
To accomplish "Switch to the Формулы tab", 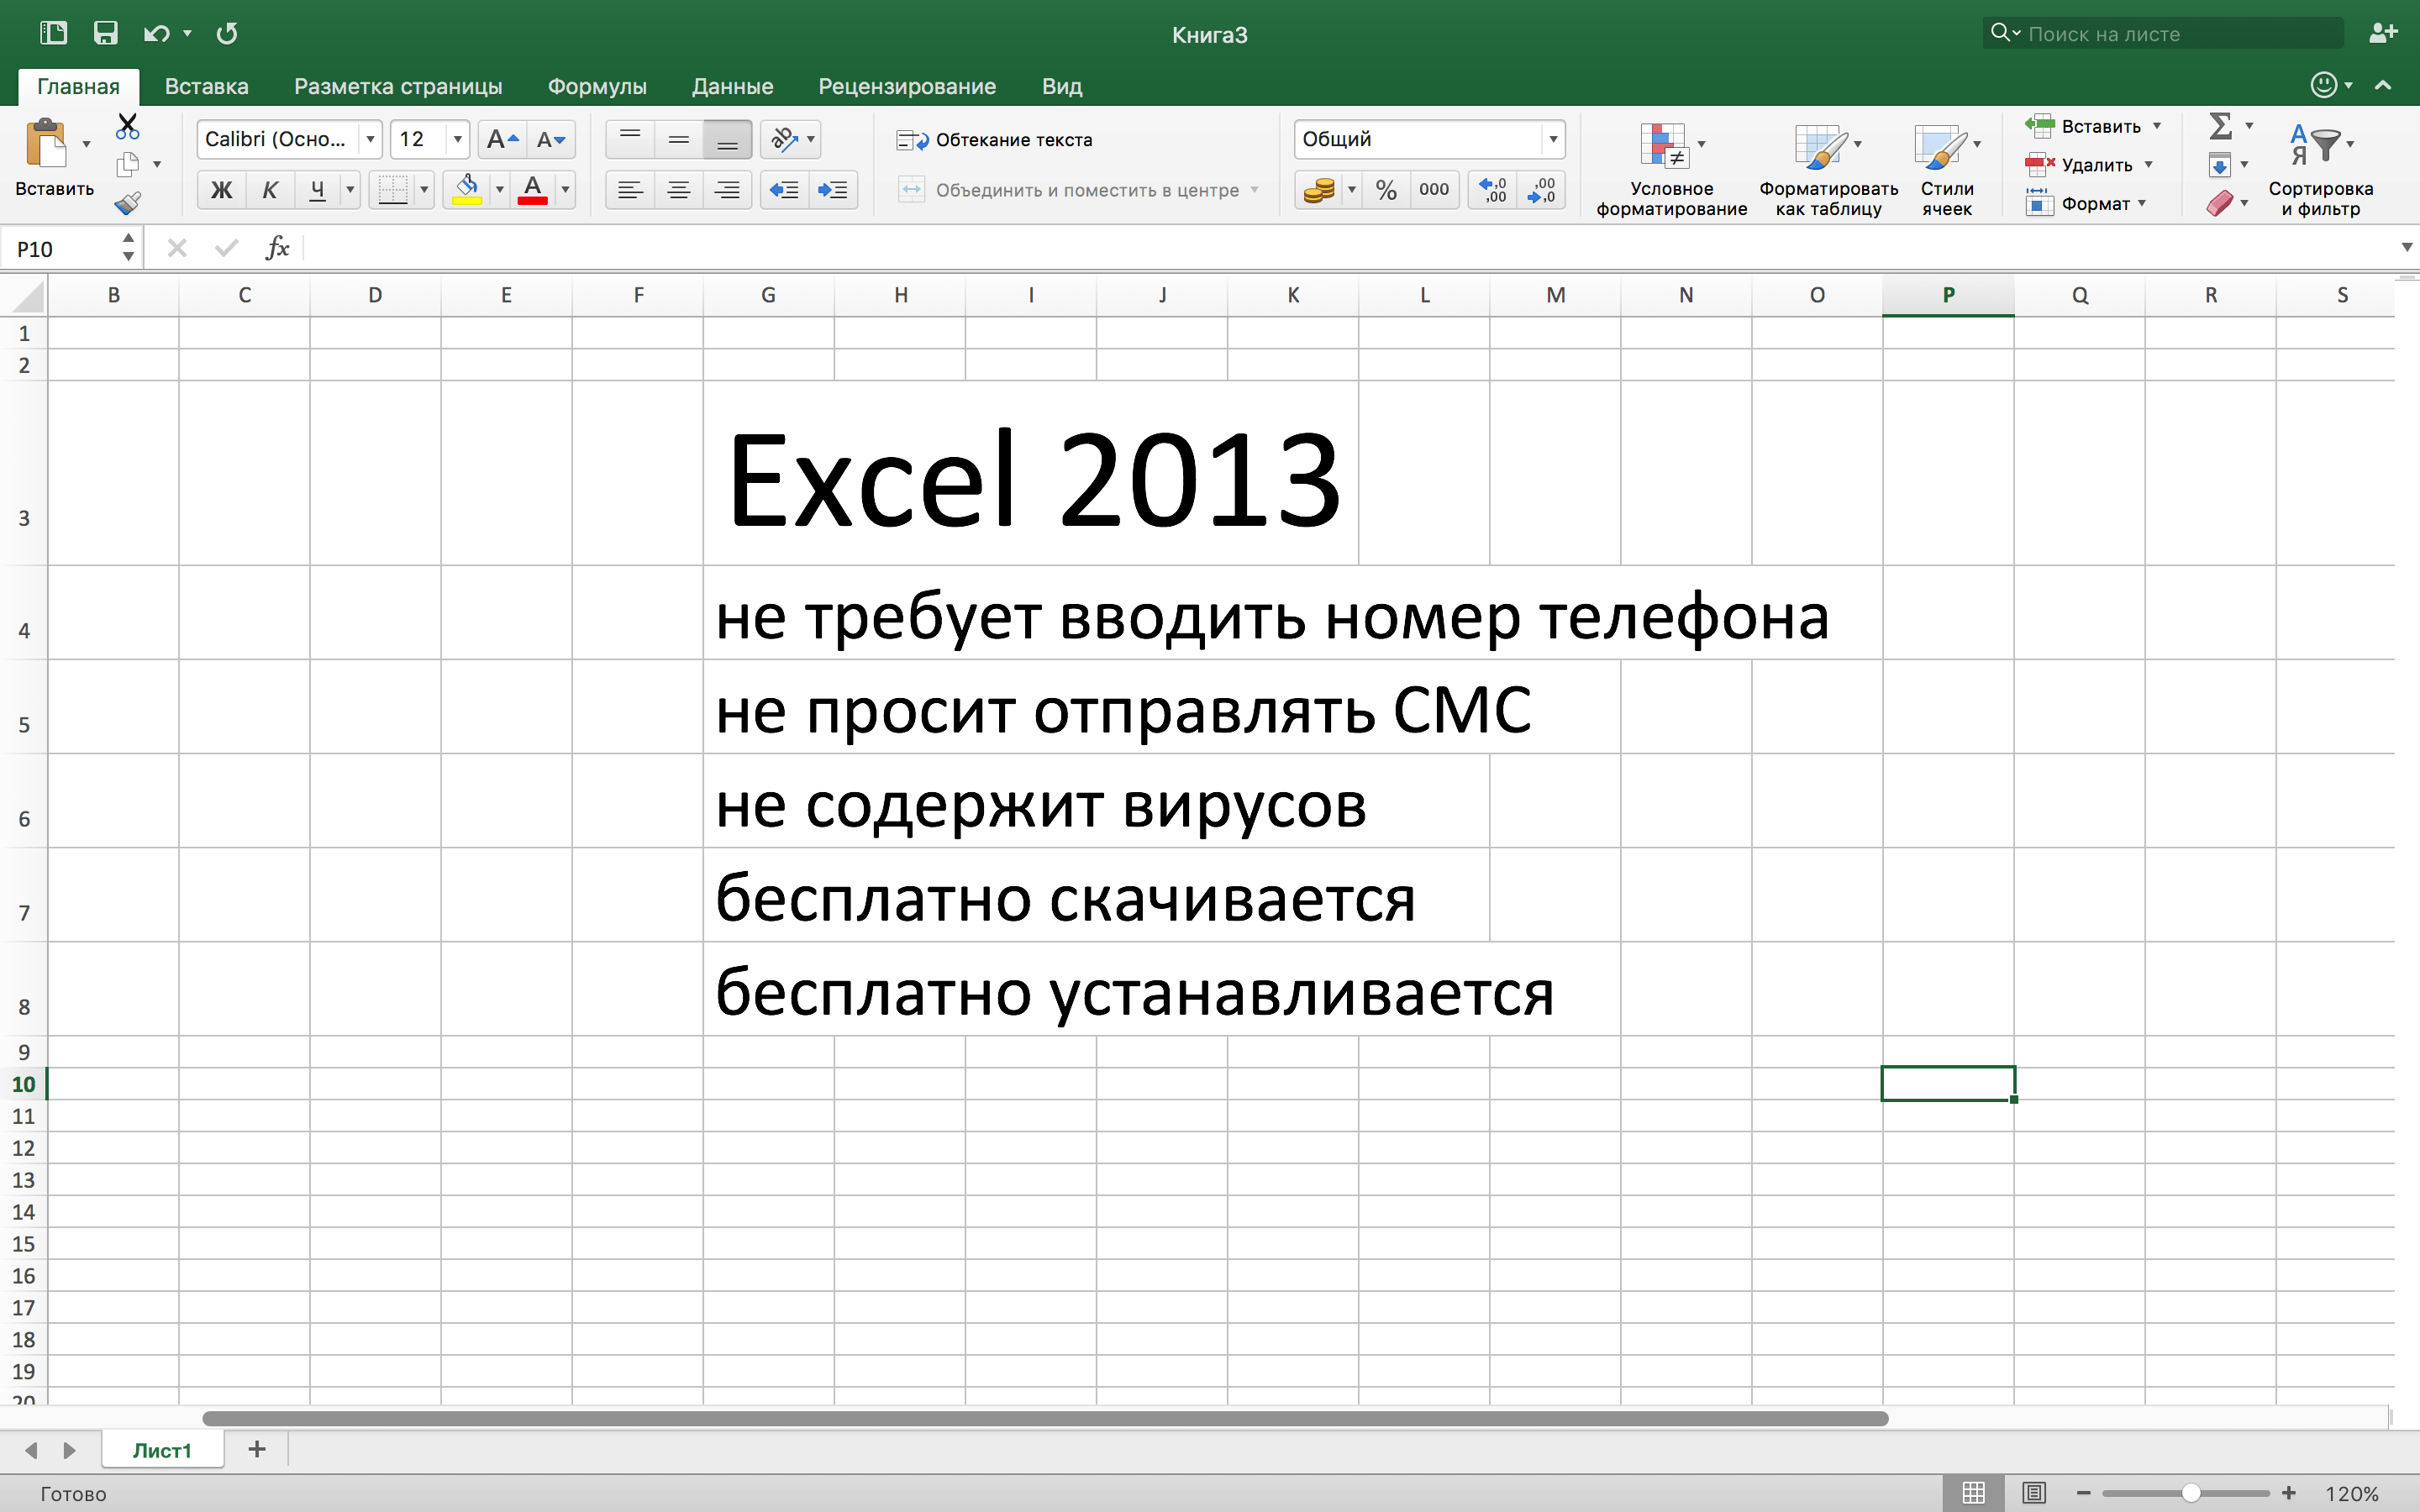I will pos(597,86).
